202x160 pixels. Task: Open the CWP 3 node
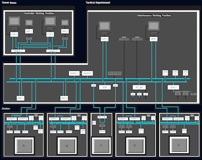tap(104, 39)
